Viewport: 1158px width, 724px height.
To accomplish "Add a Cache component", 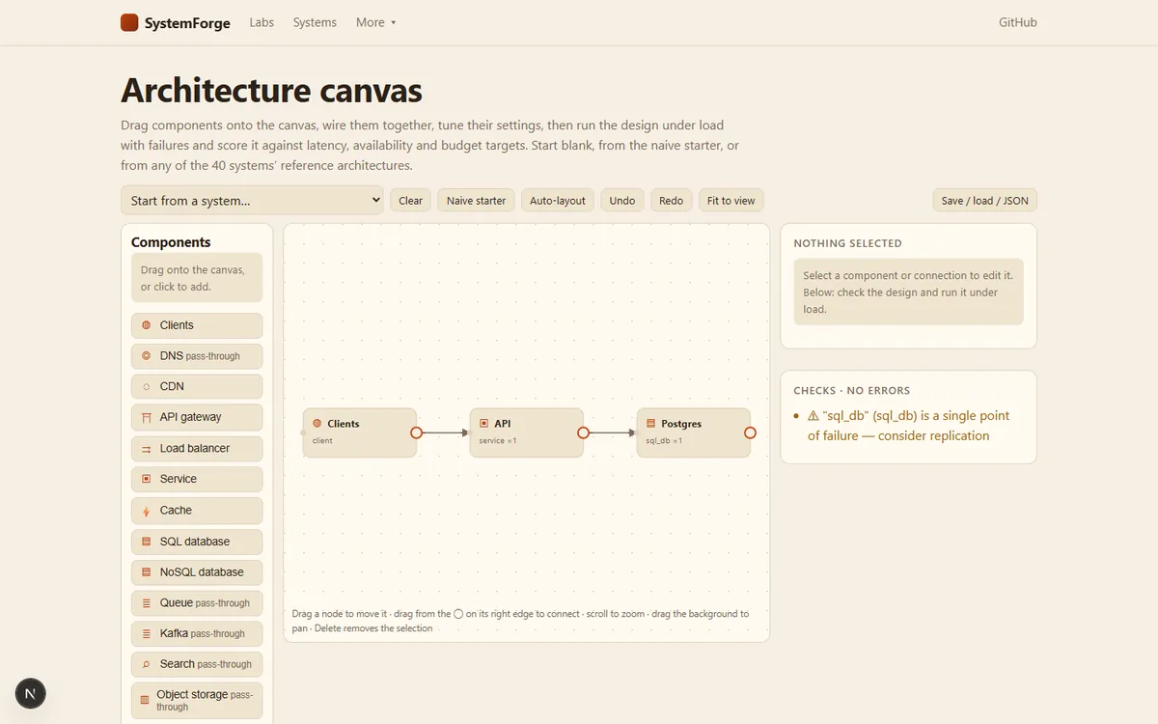I will 197,510.
